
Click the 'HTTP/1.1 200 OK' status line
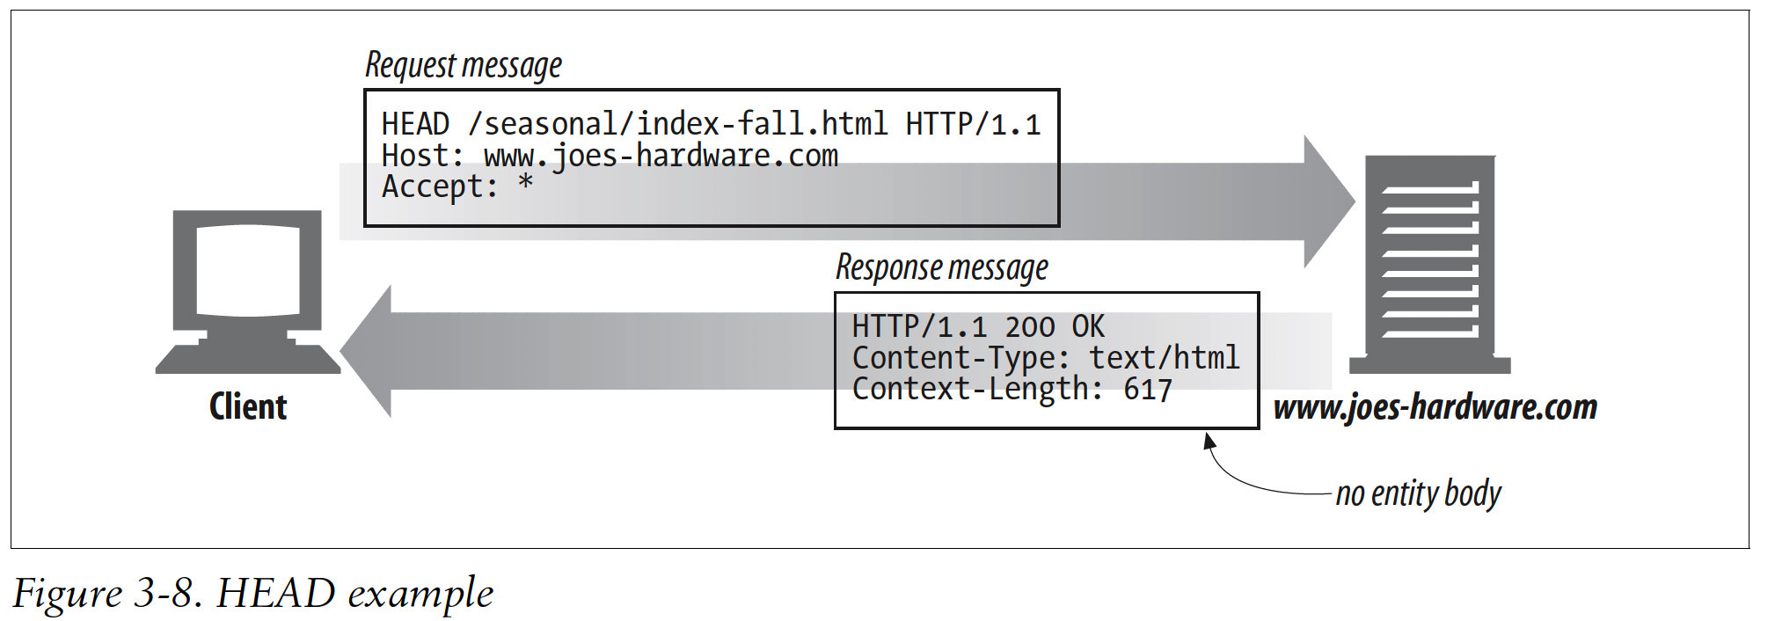tap(978, 327)
